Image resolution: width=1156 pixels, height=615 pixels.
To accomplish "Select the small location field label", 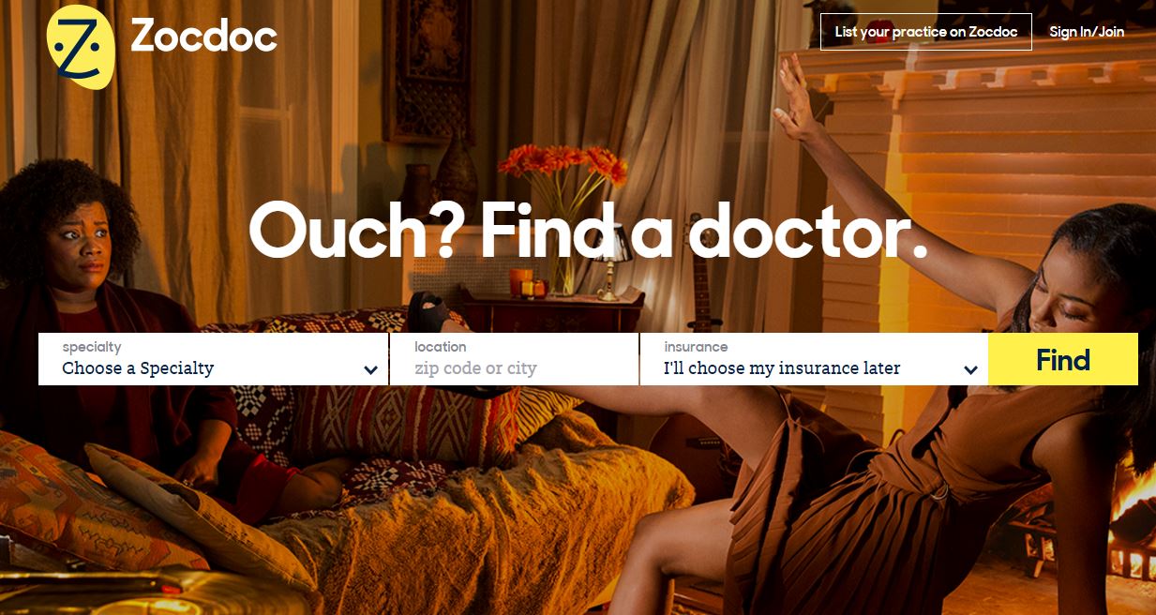I will 441,347.
